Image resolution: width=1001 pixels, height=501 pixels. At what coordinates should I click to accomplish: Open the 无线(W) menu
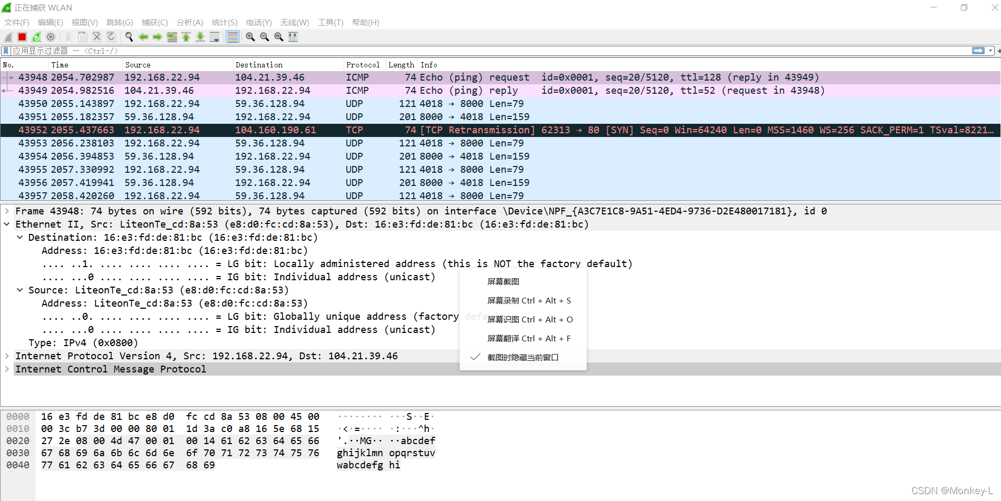click(295, 23)
